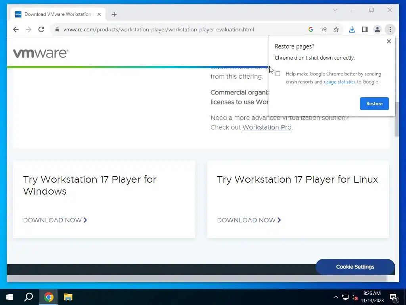Download Now for Windows Player
The height and width of the screenshot is (305, 406).
click(55, 220)
